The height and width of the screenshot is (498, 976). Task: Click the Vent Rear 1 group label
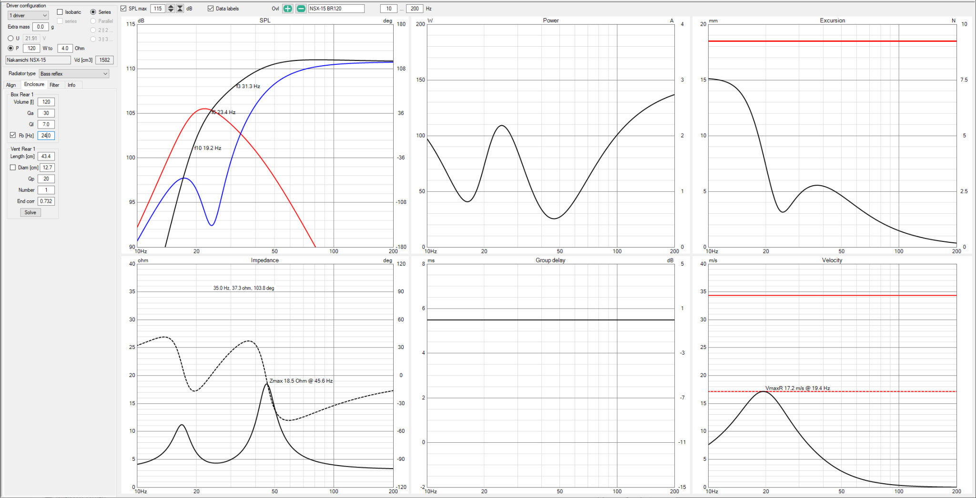click(23, 149)
